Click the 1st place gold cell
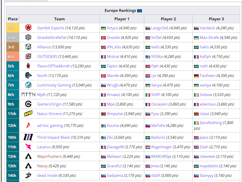 point(13,28)
